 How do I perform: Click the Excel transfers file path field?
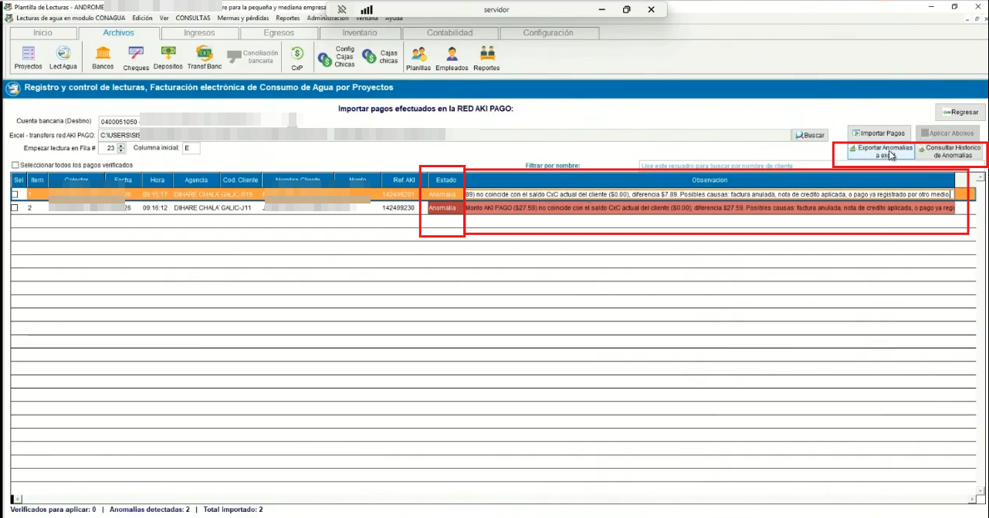pos(443,135)
